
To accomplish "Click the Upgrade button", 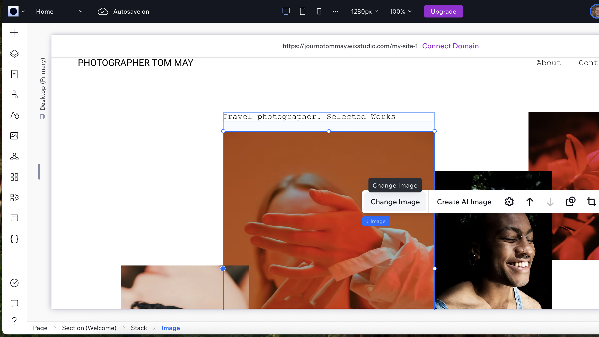I will [x=443, y=11].
